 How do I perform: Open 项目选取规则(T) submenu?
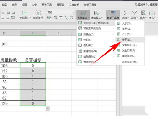[x=96, y=28]
